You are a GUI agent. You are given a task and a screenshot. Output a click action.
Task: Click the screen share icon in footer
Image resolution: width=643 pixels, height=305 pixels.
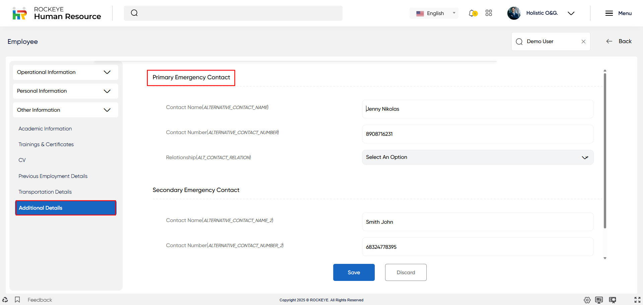click(613, 300)
